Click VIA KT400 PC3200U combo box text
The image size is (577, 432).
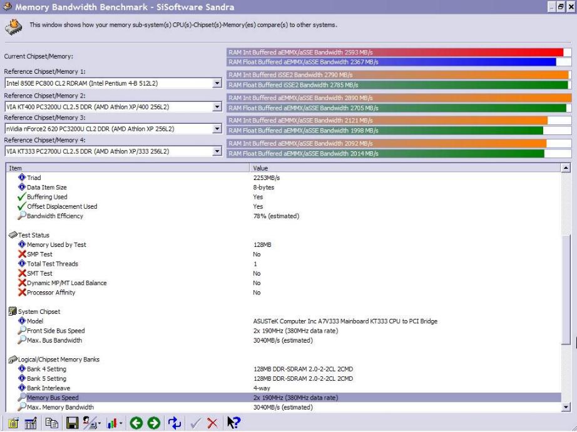[x=88, y=107]
